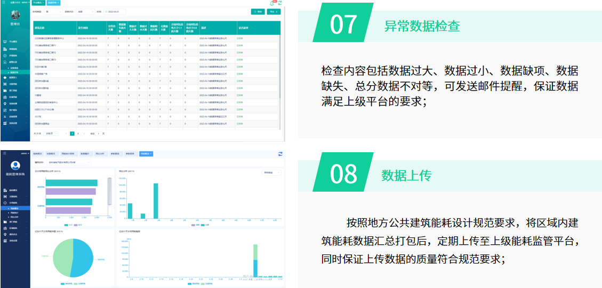602x288 pixels.
Task: Click the 查询 search button
Action: (x=258, y=12)
